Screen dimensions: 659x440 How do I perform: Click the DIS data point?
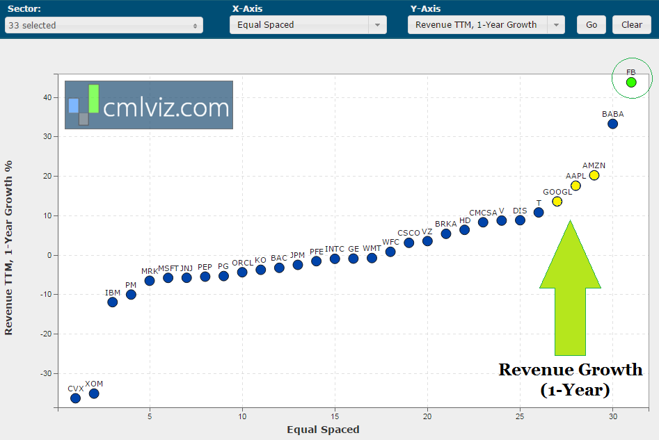(x=520, y=220)
